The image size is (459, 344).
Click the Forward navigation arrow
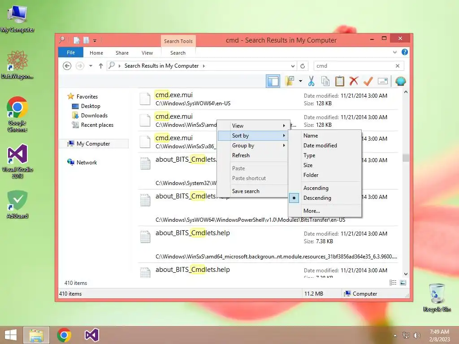pos(80,66)
